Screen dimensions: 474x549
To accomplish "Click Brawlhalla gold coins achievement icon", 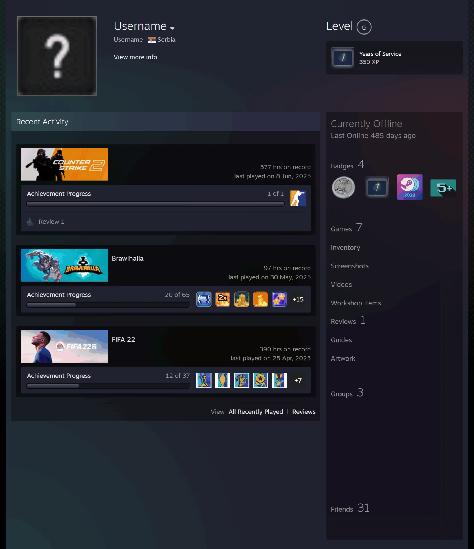I will coord(242,299).
